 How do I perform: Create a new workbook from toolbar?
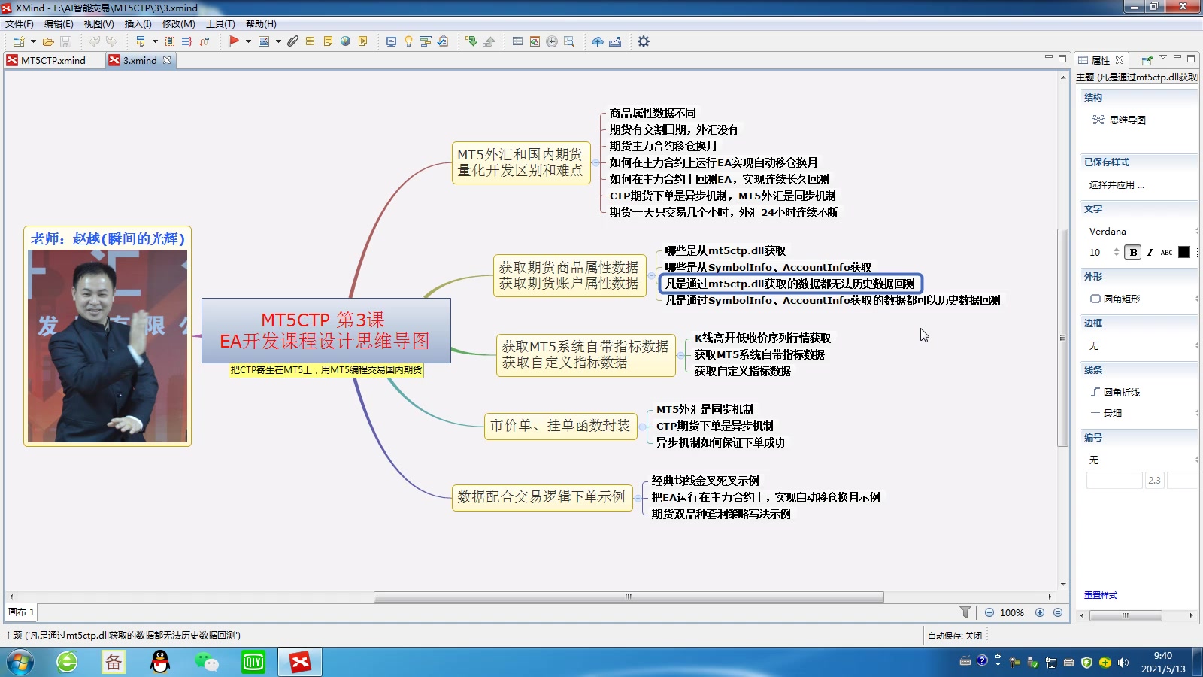click(x=19, y=41)
